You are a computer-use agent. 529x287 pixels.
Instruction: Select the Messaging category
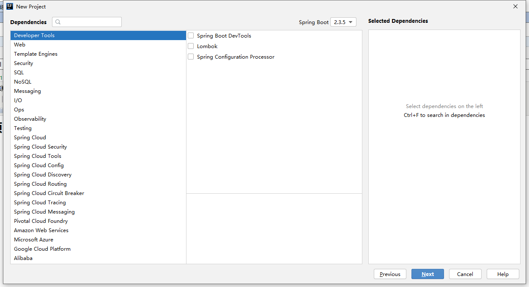[98, 91]
